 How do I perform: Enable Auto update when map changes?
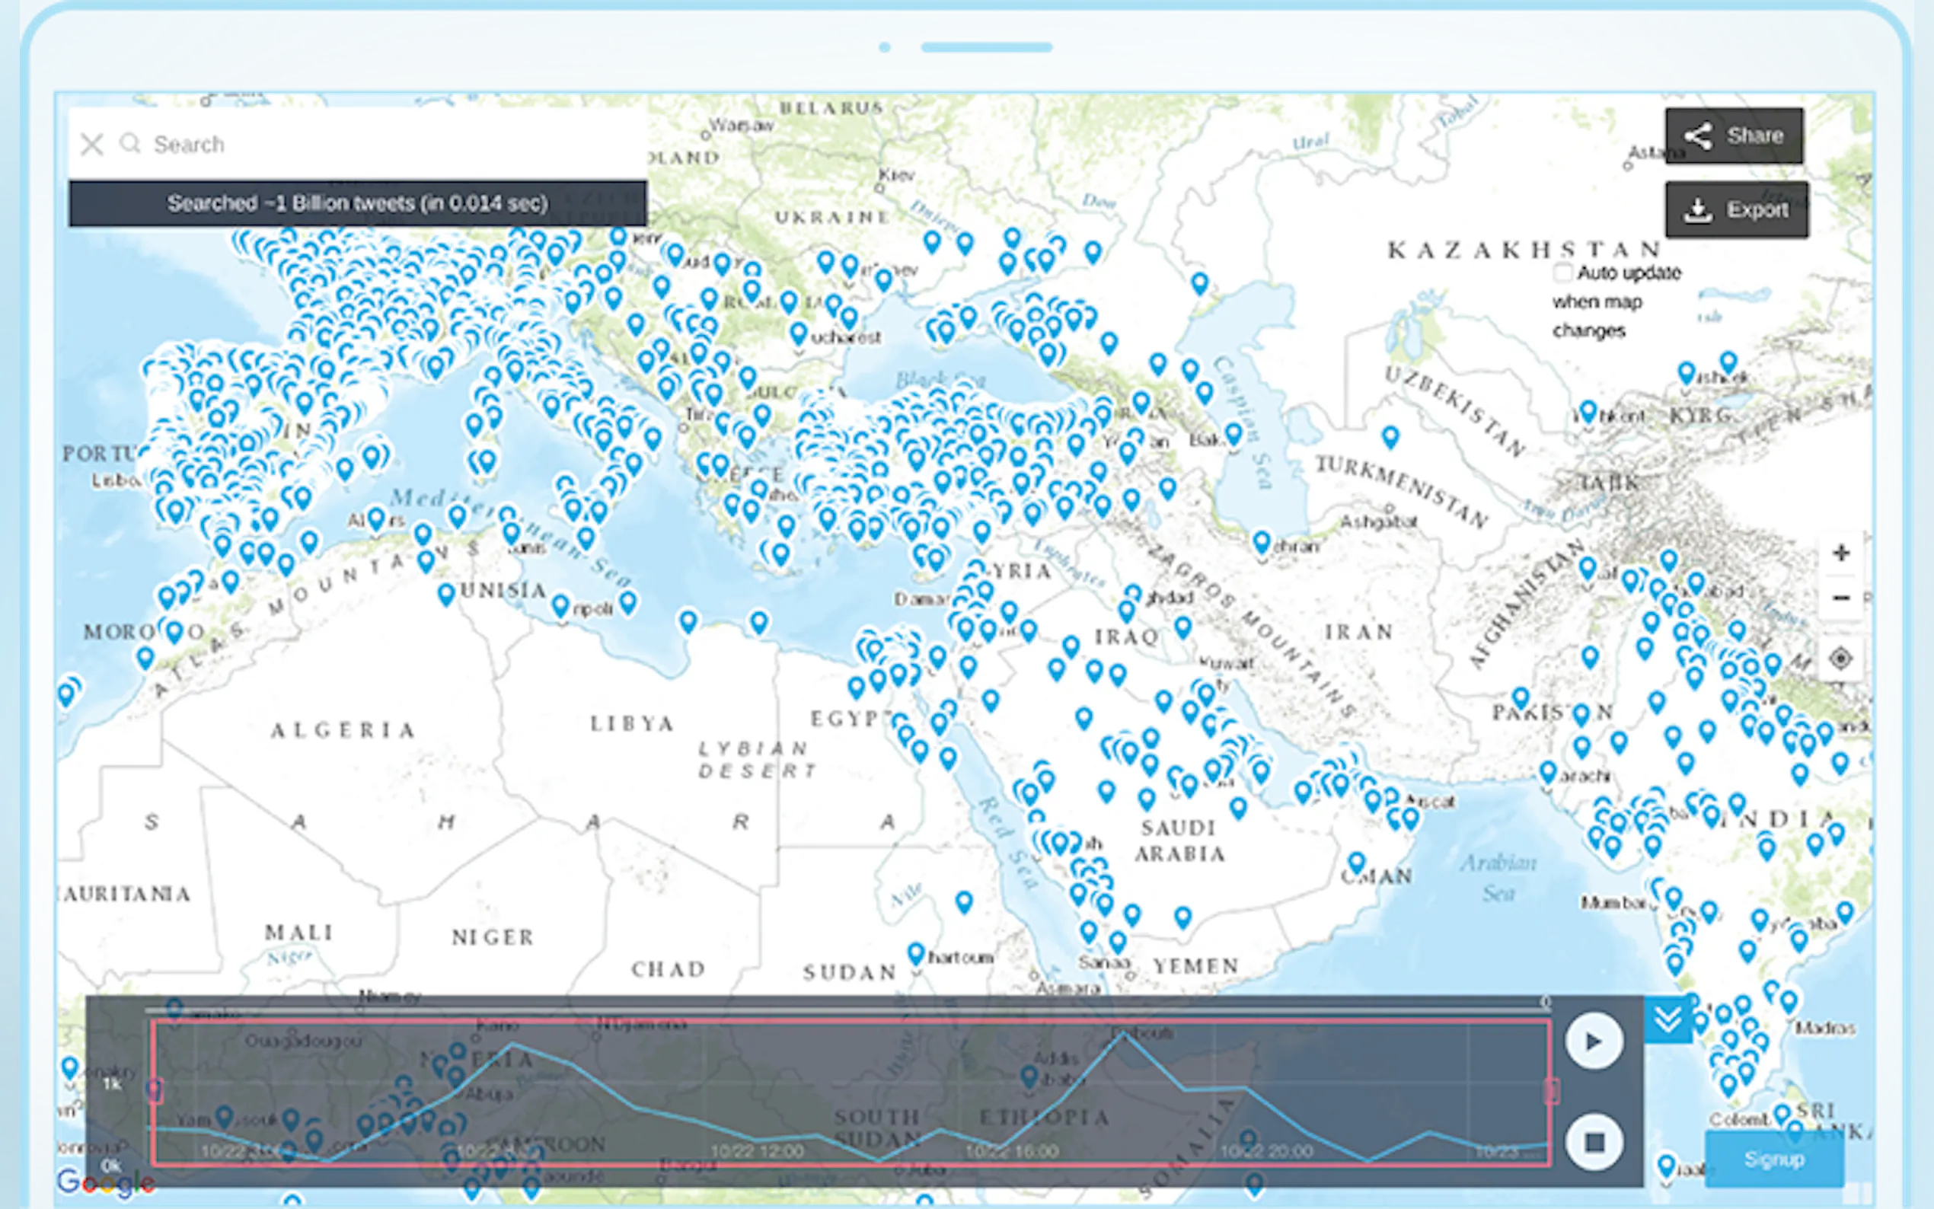point(1563,273)
